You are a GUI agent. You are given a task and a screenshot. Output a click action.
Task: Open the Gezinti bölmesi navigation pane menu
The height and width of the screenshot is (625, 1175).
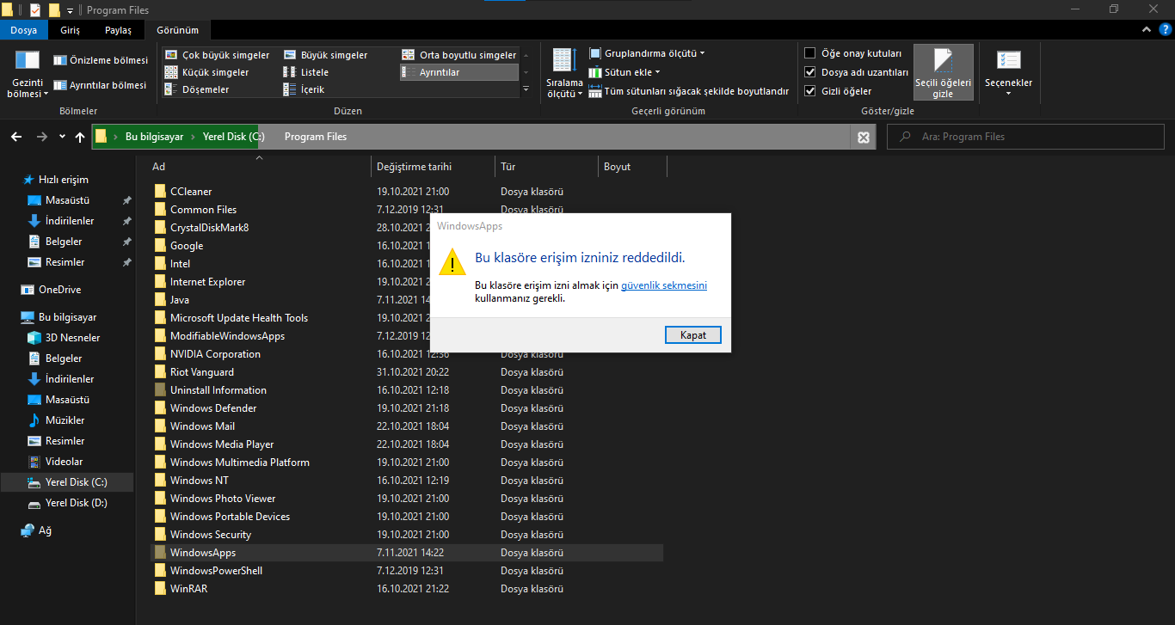point(28,72)
